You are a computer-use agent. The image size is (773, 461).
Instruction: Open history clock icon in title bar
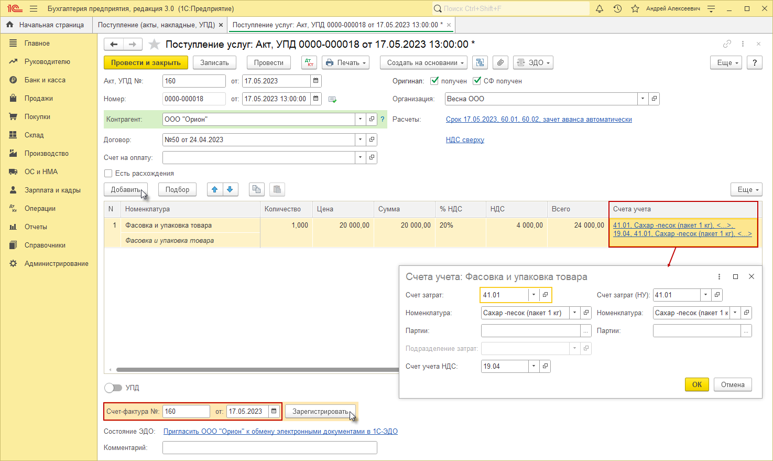coord(617,8)
